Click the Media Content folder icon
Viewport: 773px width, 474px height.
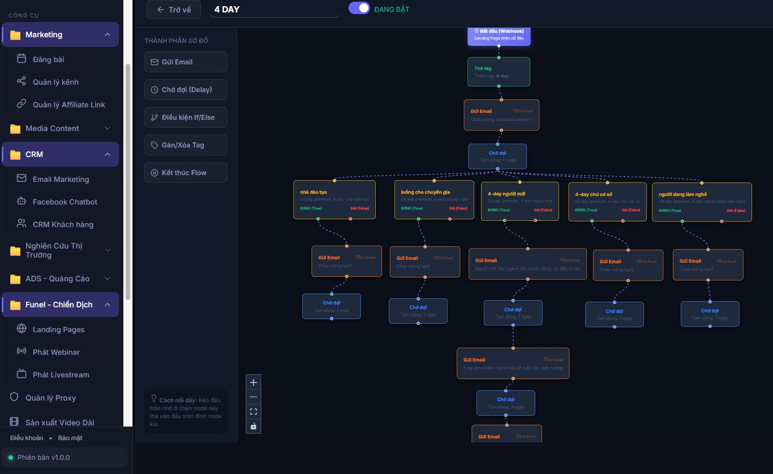click(x=15, y=129)
